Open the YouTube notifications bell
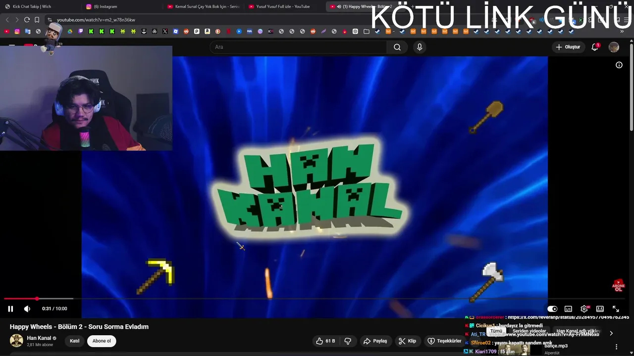634x356 pixels. [595, 47]
